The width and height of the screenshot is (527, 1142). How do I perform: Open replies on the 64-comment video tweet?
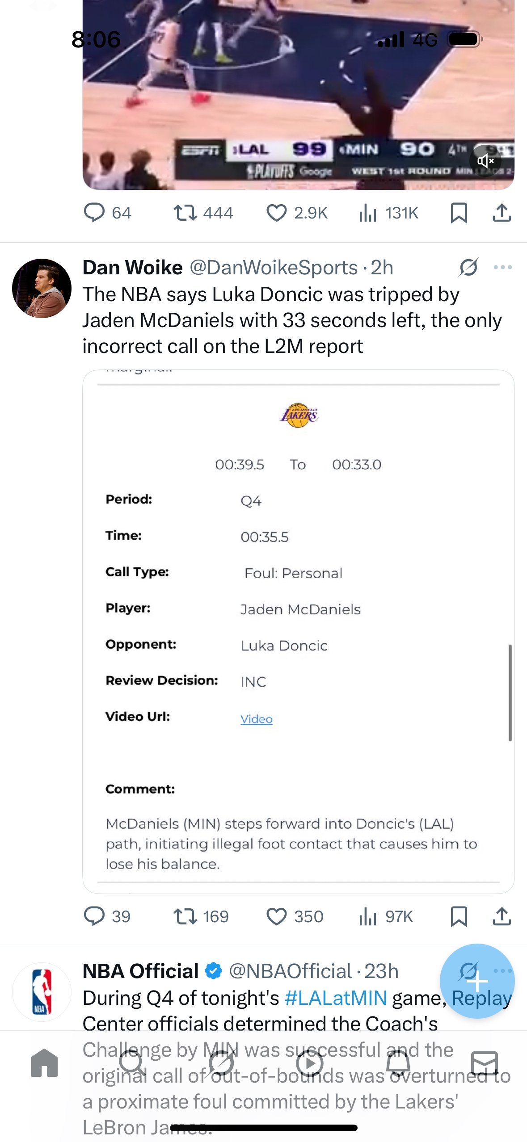point(107,213)
